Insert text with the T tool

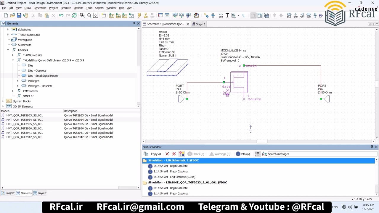(227, 15)
